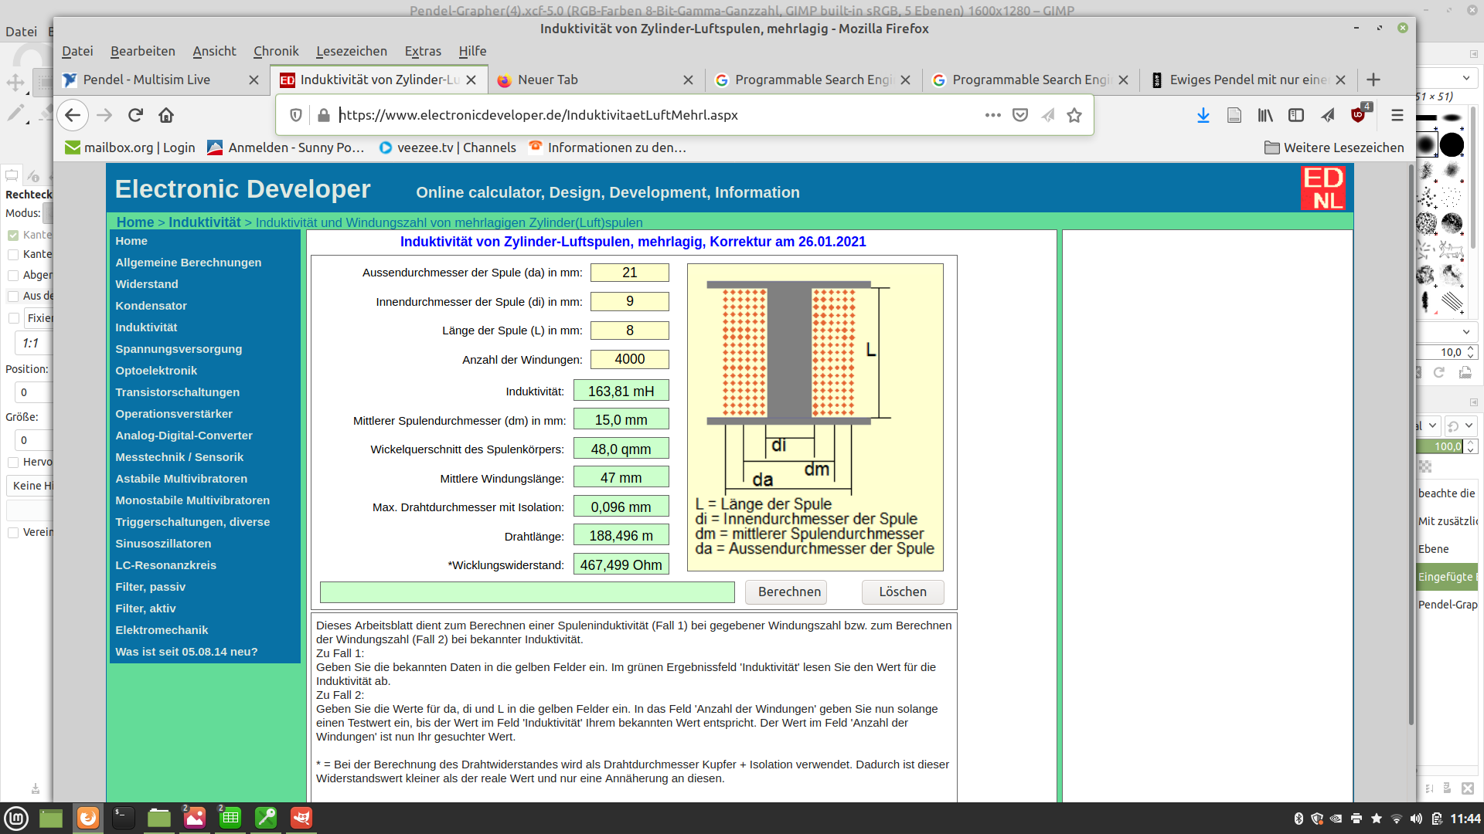
Task: Open the spreadsheet app in taskbar
Action: [230, 819]
